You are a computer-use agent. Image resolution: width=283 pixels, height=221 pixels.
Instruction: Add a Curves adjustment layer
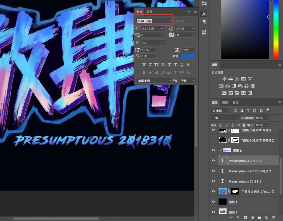[x=237, y=78]
